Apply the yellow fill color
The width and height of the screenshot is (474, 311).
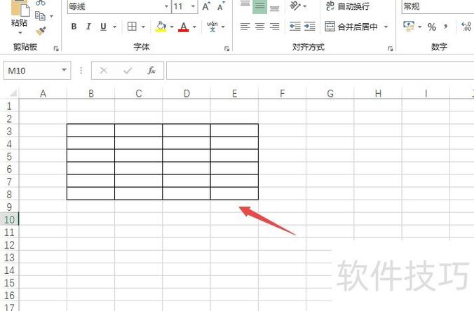(x=161, y=27)
